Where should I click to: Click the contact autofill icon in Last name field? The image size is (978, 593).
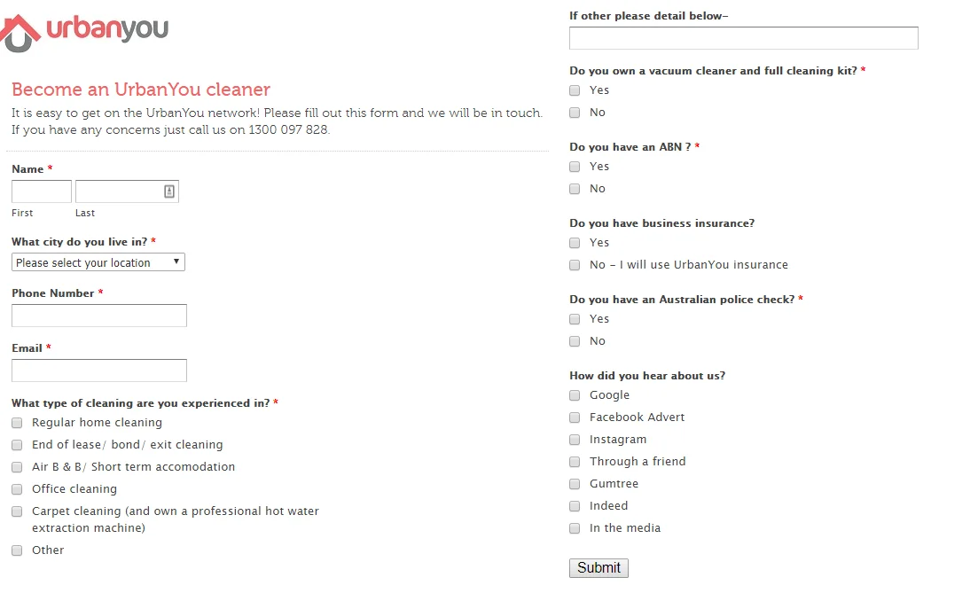tap(169, 191)
